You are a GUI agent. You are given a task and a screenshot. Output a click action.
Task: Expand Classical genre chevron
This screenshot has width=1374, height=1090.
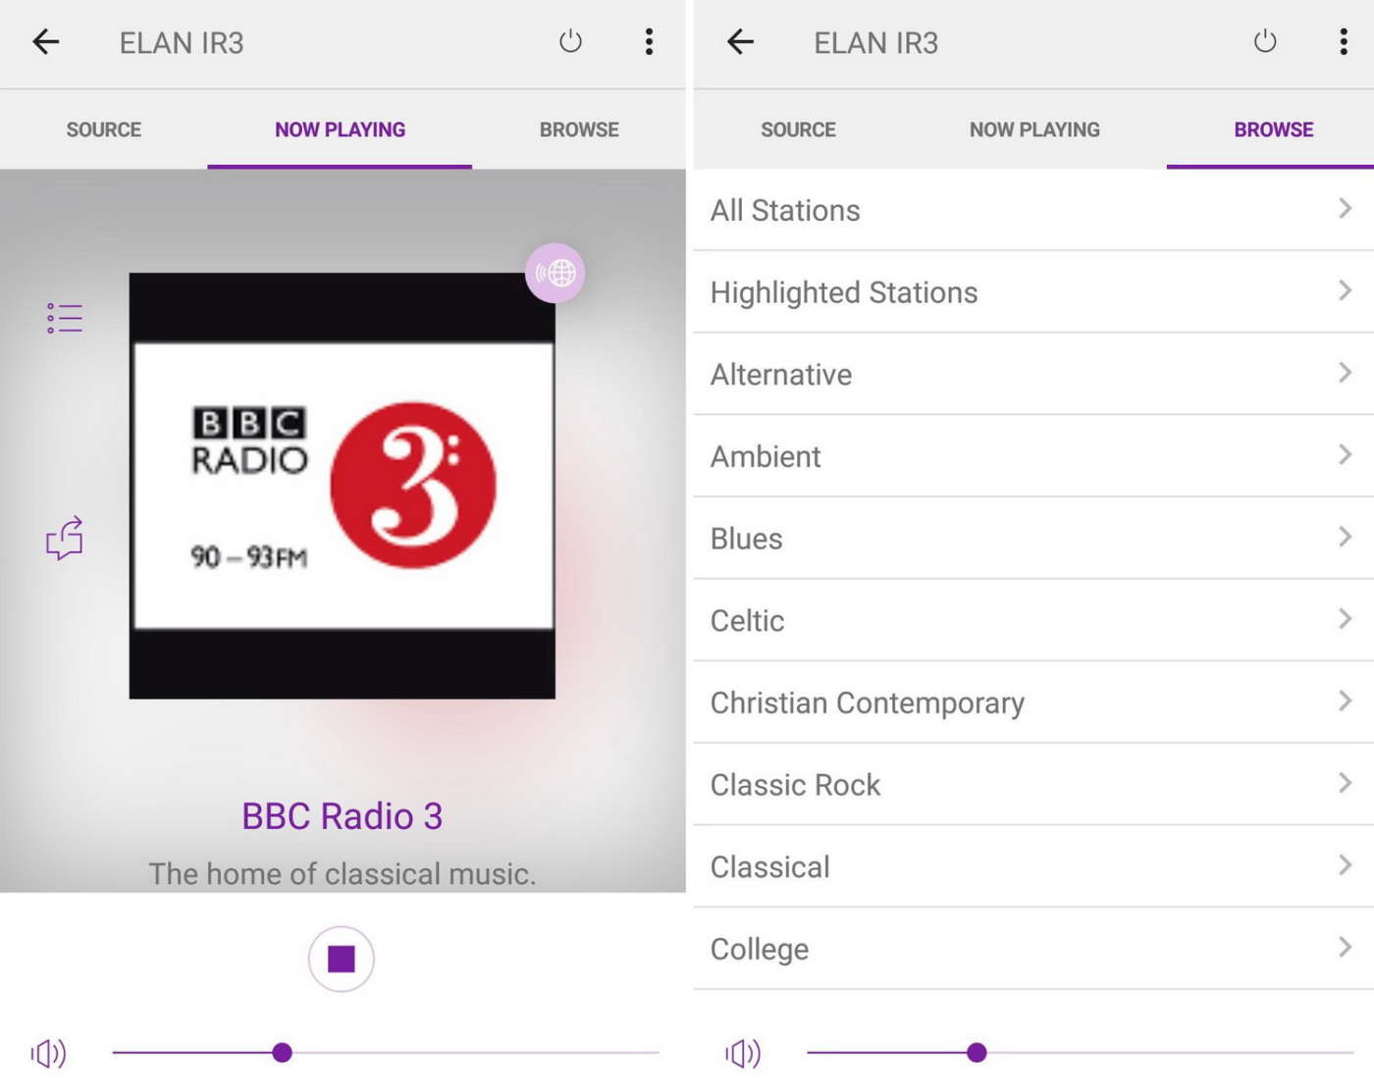(x=1345, y=865)
